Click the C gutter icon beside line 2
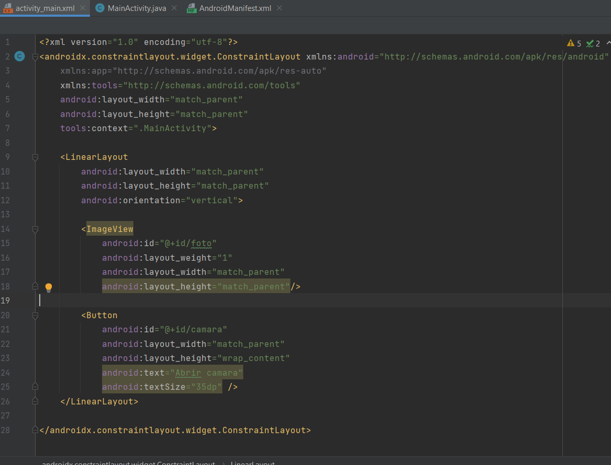This screenshot has height=465, width=611. [x=19, y=56]
